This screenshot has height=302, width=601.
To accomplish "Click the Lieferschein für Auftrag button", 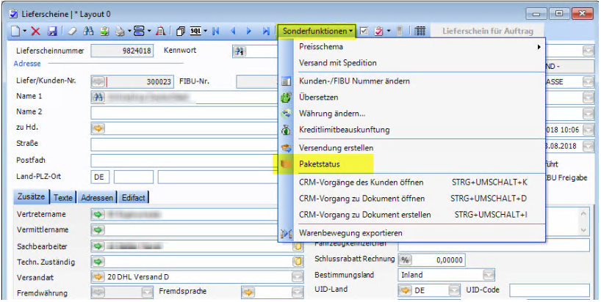I will click(486, 31).
